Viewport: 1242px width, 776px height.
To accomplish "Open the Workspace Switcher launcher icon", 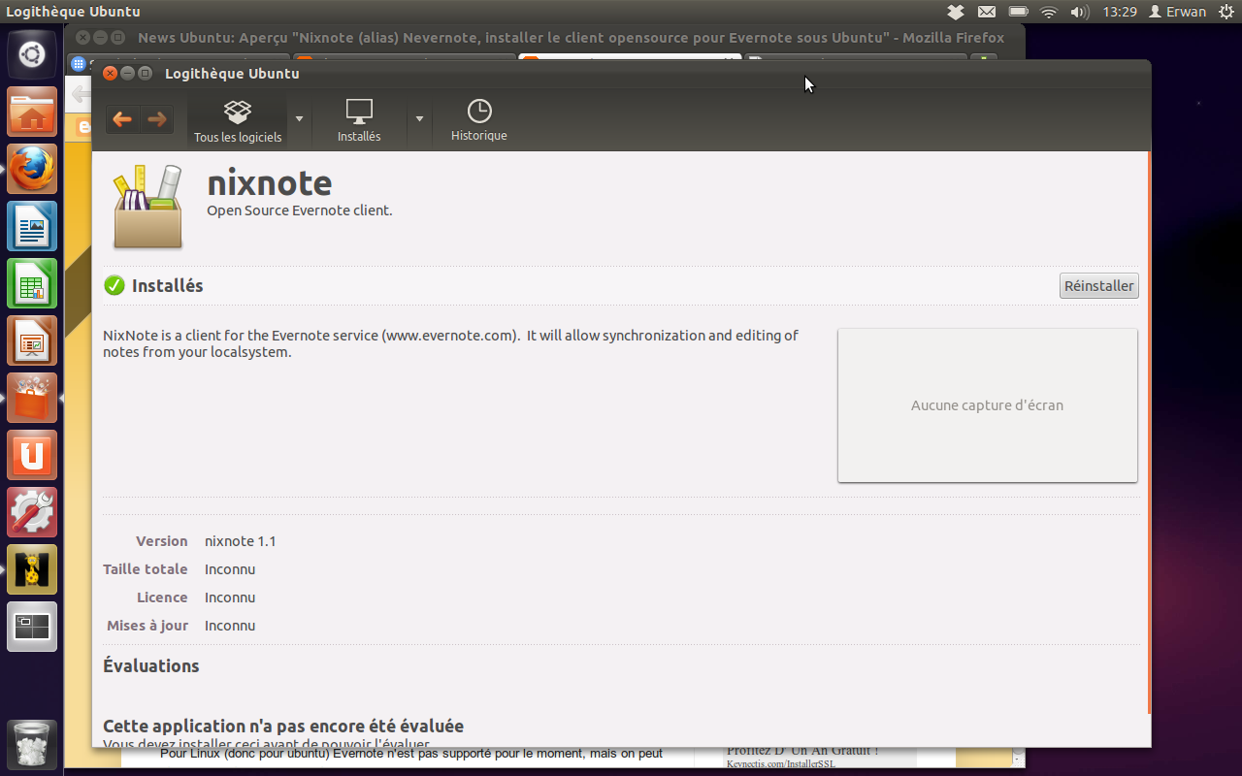I will pos(32,627).
